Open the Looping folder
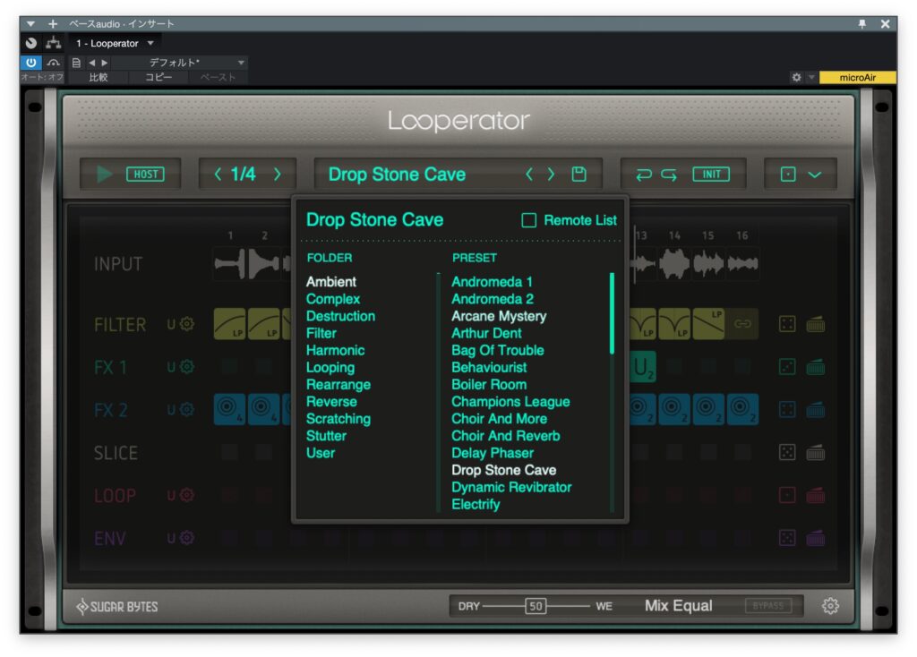 330,368
